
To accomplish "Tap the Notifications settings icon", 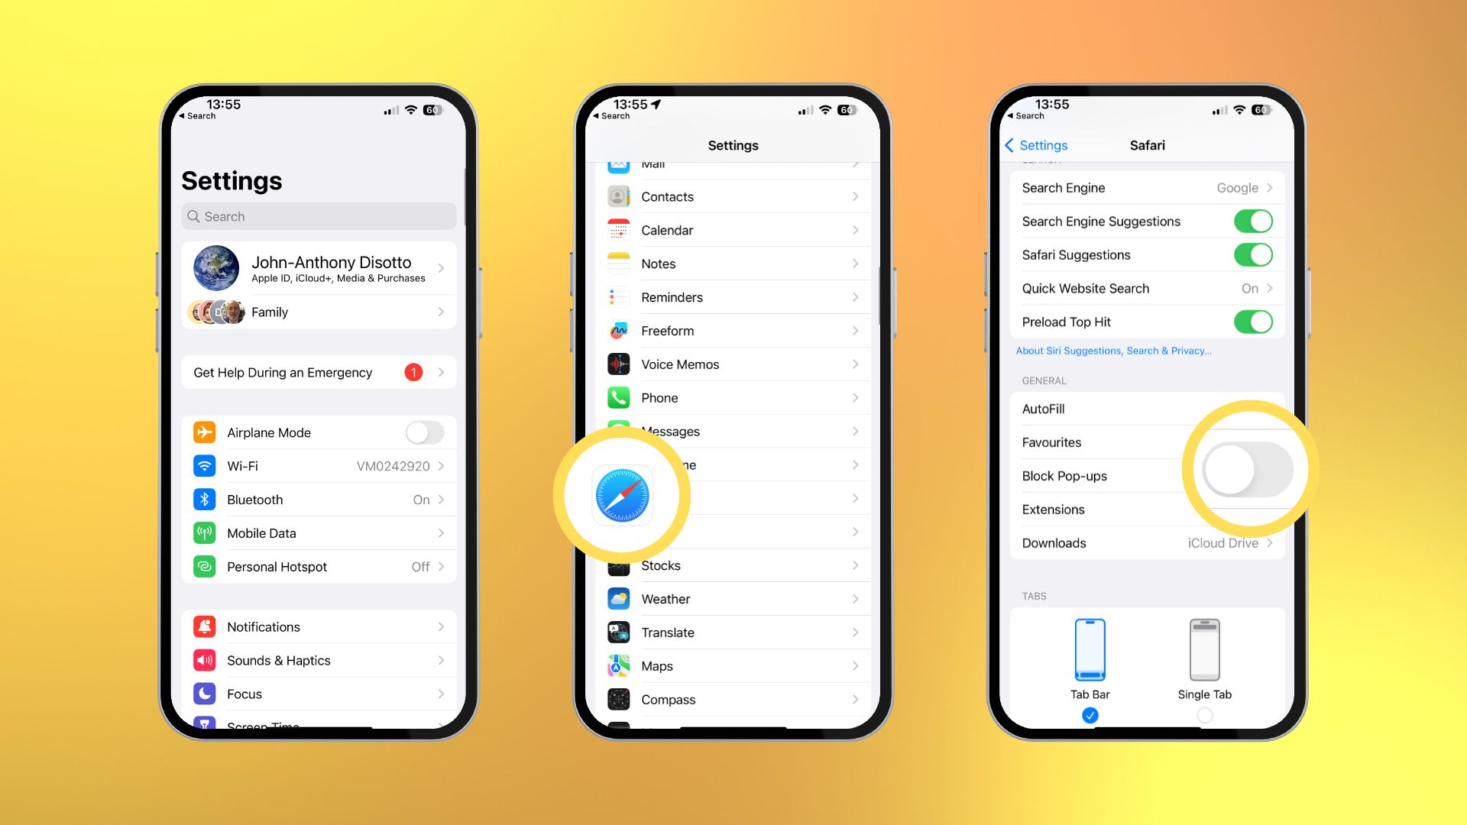I will click(206, 626).
